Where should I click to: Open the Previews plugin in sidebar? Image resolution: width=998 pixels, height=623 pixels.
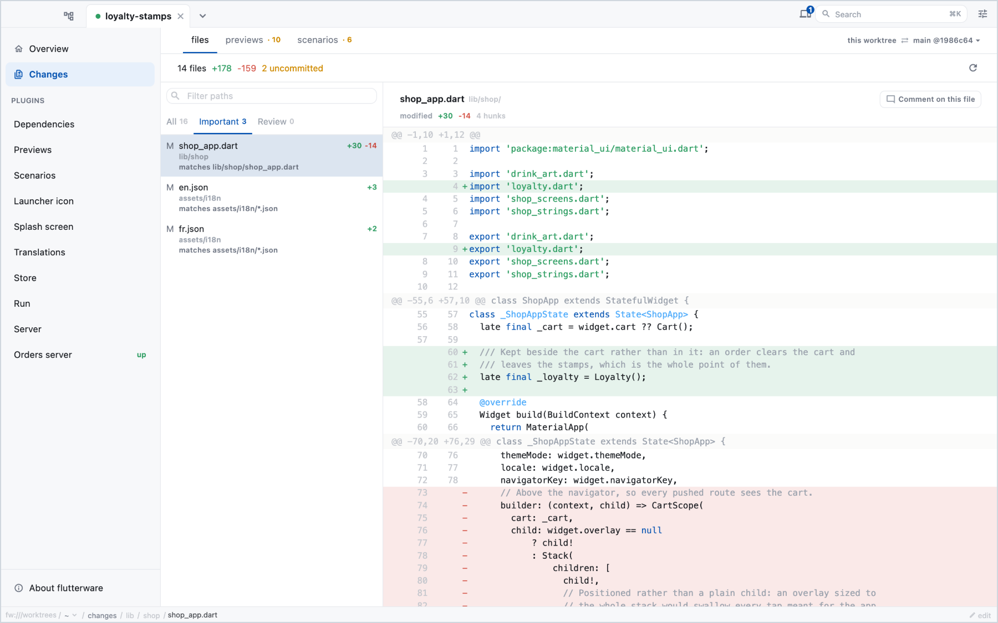(80, 150)
